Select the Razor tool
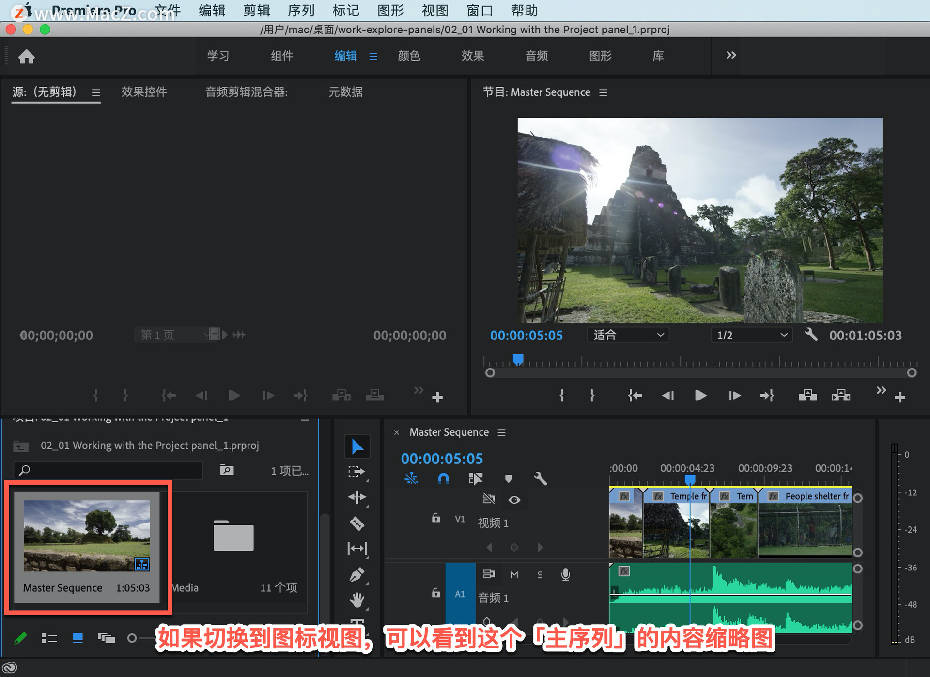This screenshot has width=930, height=677. pyautogui.click(x=357, y=523)
